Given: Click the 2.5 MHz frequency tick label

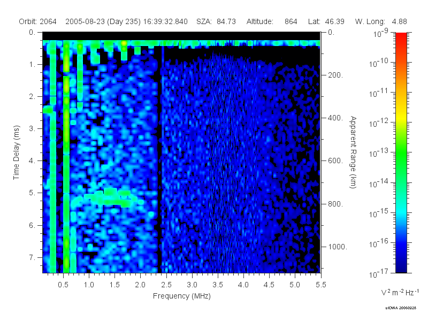Looking at the screenshot, I should (x=166, y=285).
